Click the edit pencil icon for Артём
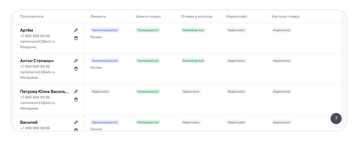The width and height of the screenshot is (358, 141). 76,30
